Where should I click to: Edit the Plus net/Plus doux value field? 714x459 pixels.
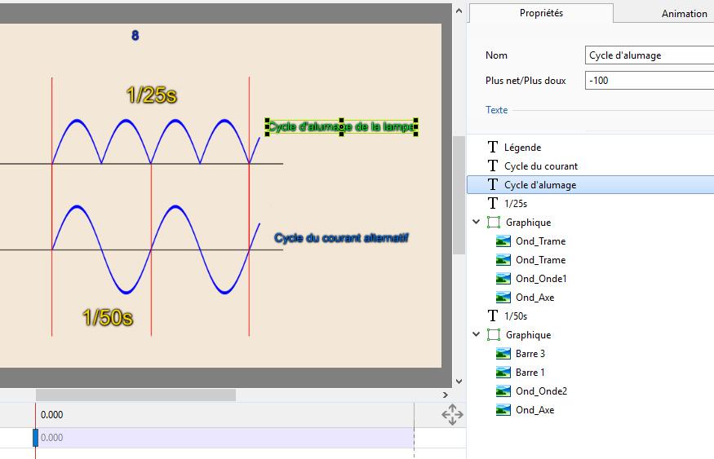click(649, 81)
